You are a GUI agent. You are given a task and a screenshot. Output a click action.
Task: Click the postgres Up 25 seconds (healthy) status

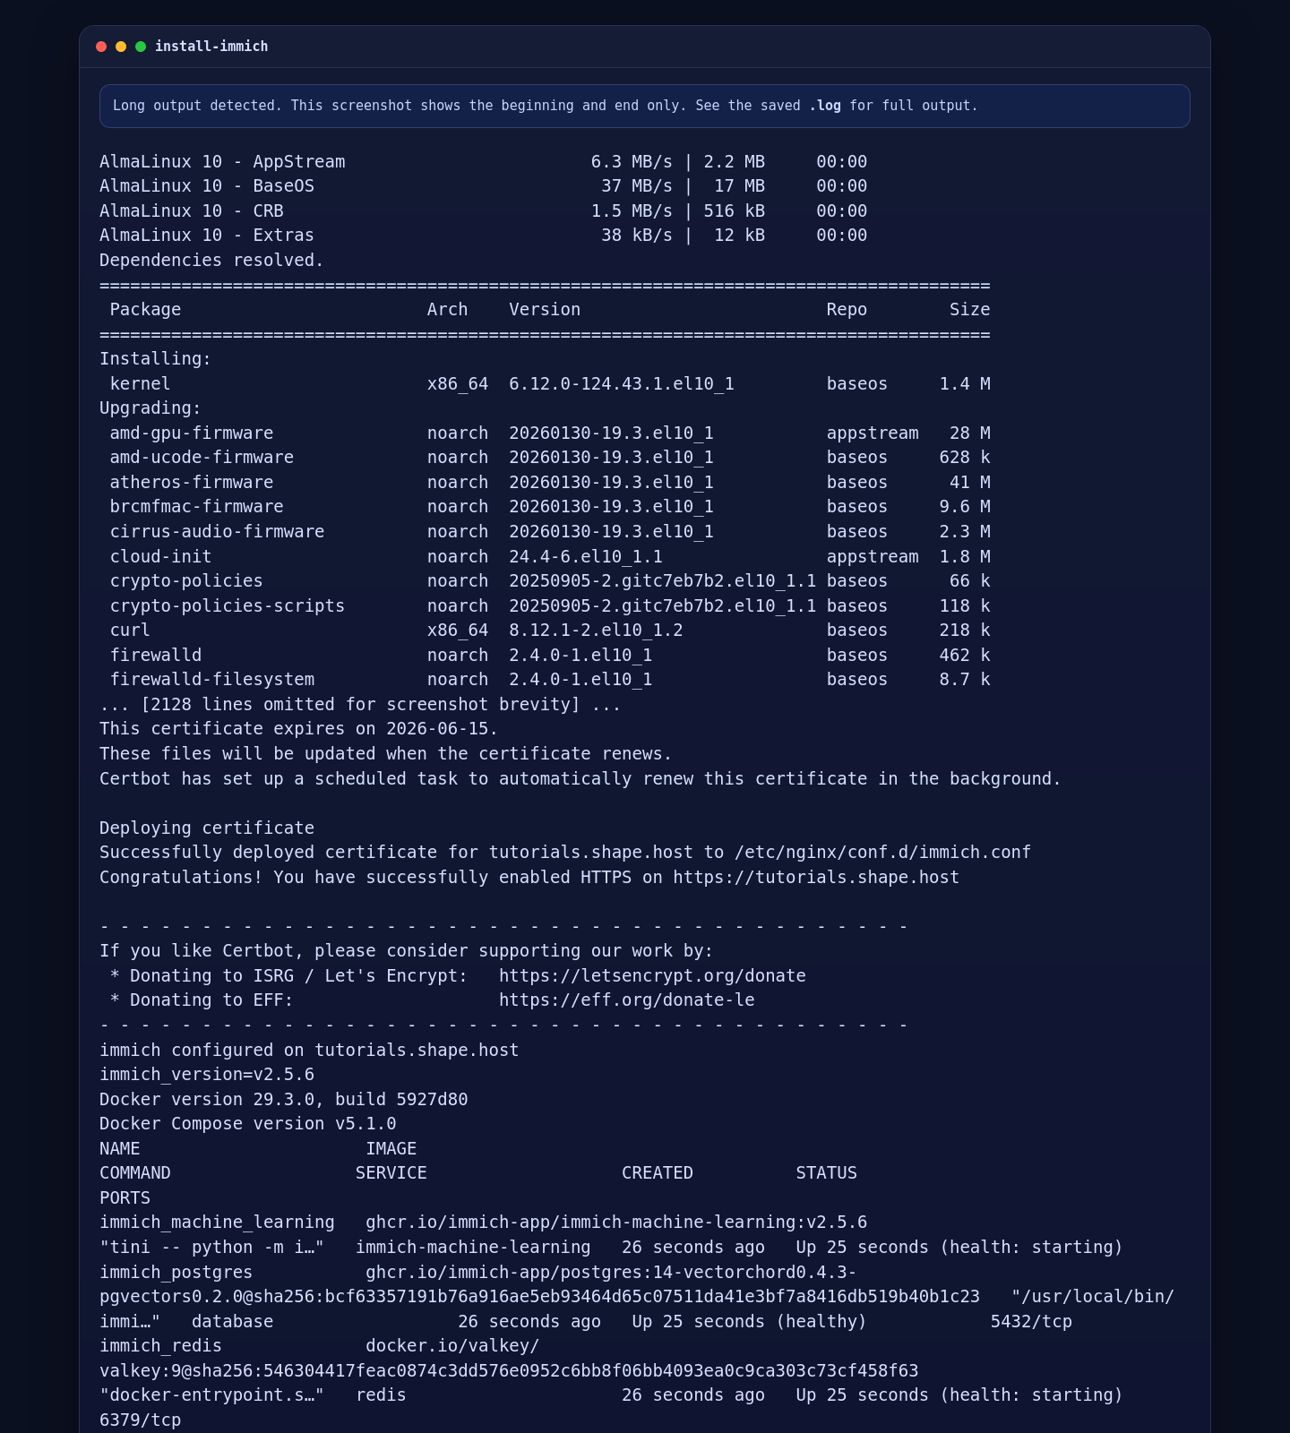750,1322
